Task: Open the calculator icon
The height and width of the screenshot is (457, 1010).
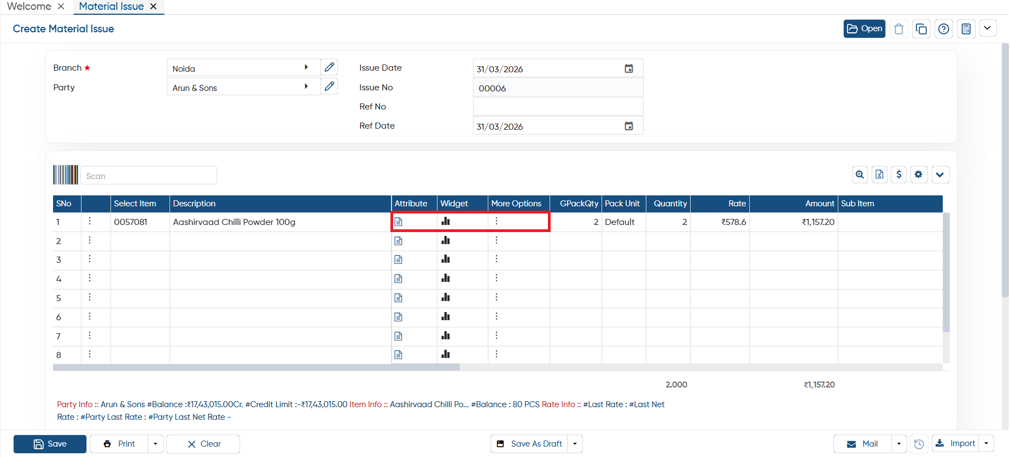Action: click(966, 29)
